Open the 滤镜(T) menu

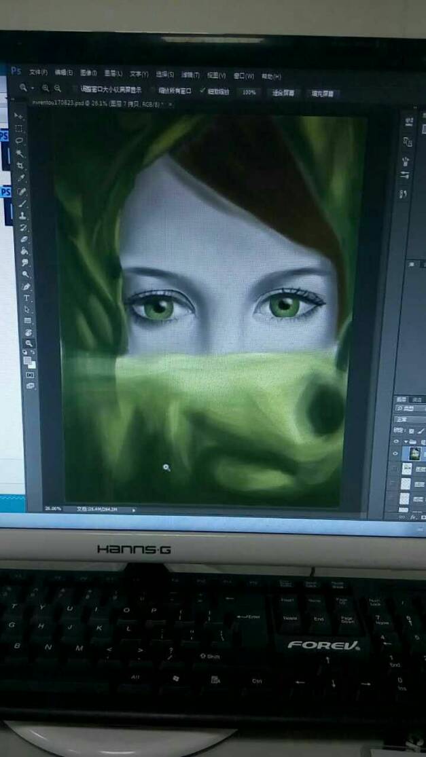click(x=190, y=75)
